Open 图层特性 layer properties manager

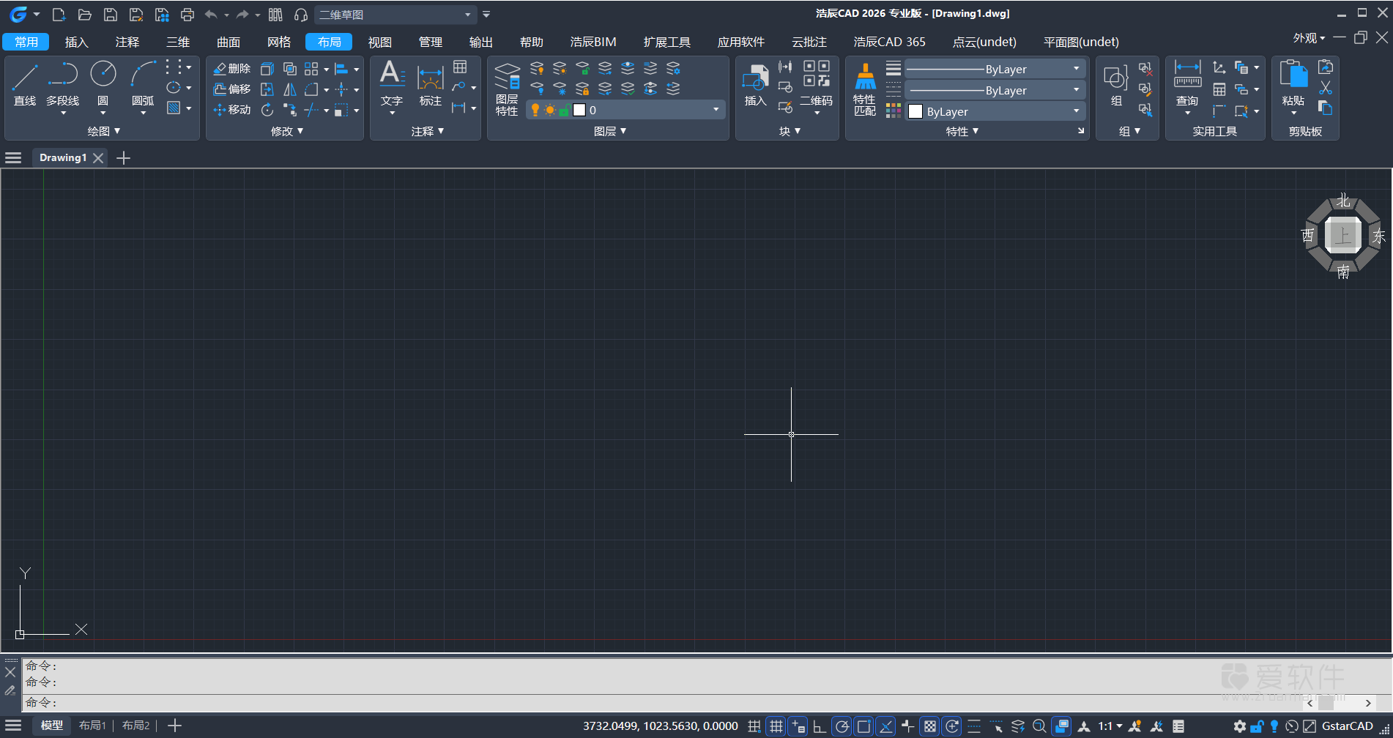coord(507,89)
